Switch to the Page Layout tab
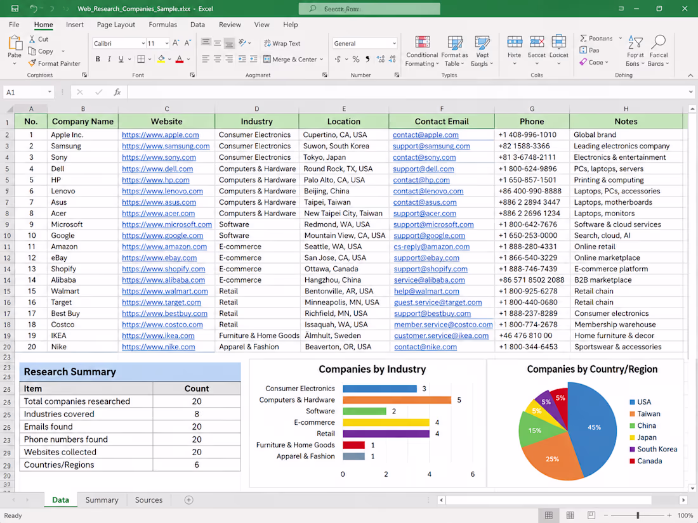The height and width of the screenshot is (523, 698). tap(115, 25)
